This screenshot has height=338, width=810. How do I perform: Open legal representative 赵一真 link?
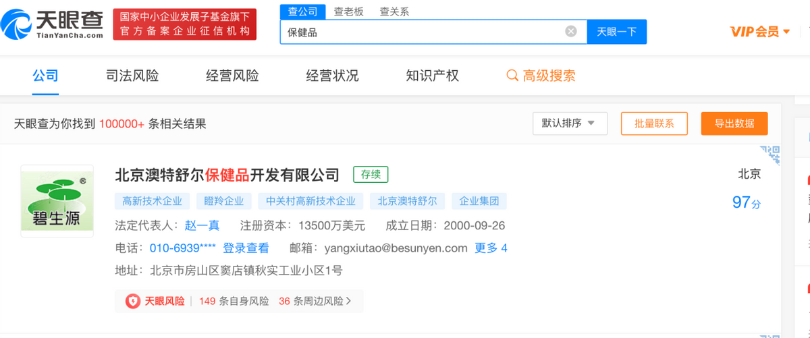click(202, 225)
